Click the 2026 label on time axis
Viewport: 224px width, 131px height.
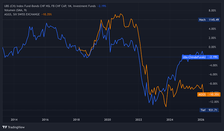(x=201, y=120)
